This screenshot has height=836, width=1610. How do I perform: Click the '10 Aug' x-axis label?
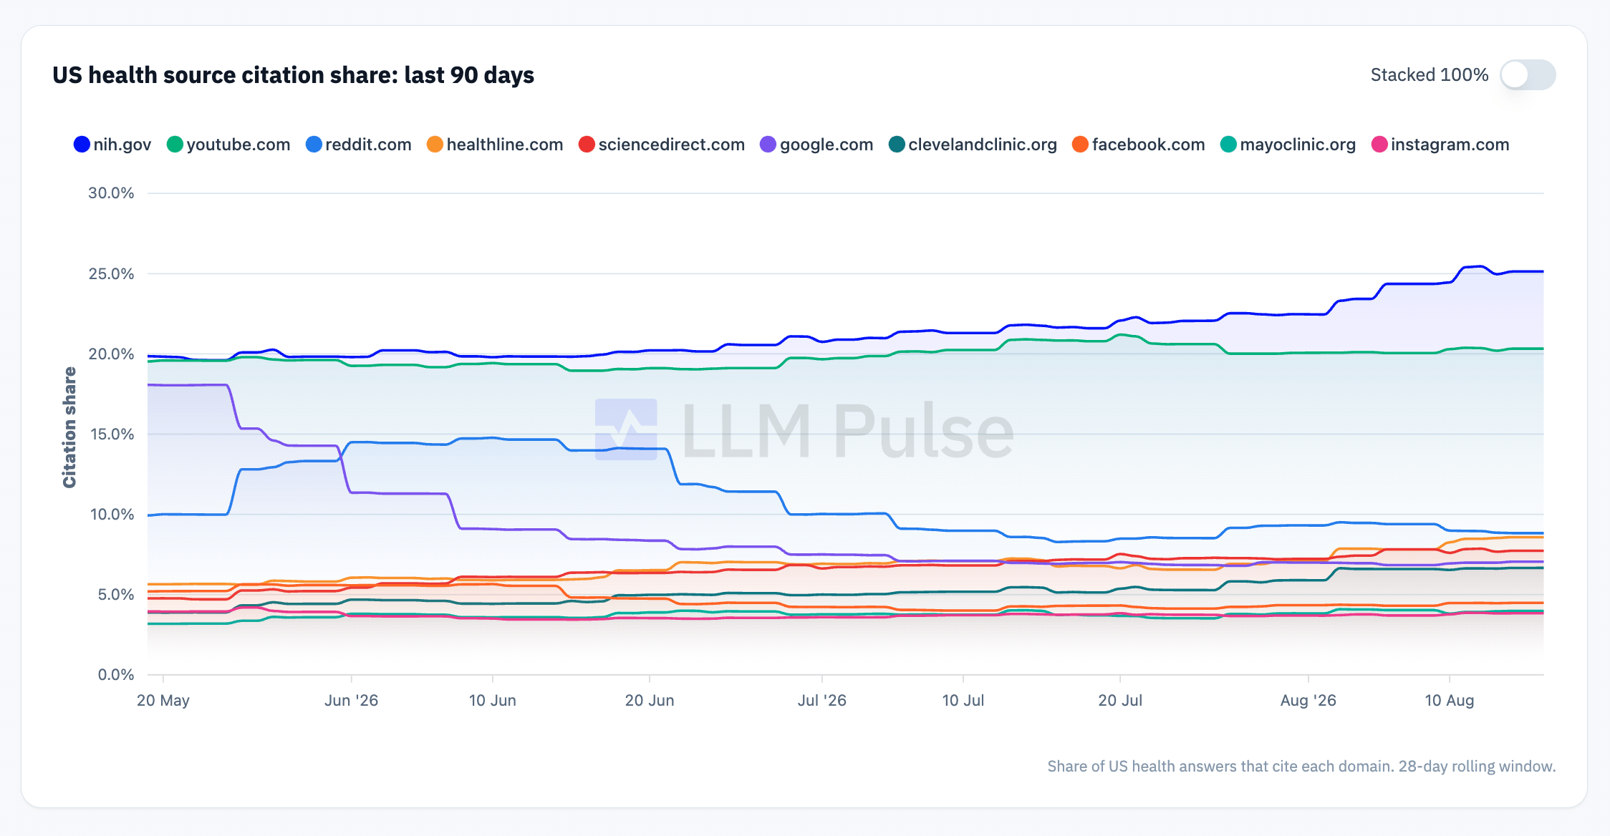1450,701
